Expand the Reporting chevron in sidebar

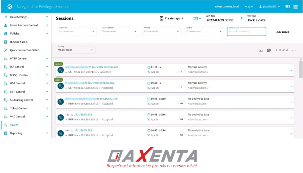47,133
